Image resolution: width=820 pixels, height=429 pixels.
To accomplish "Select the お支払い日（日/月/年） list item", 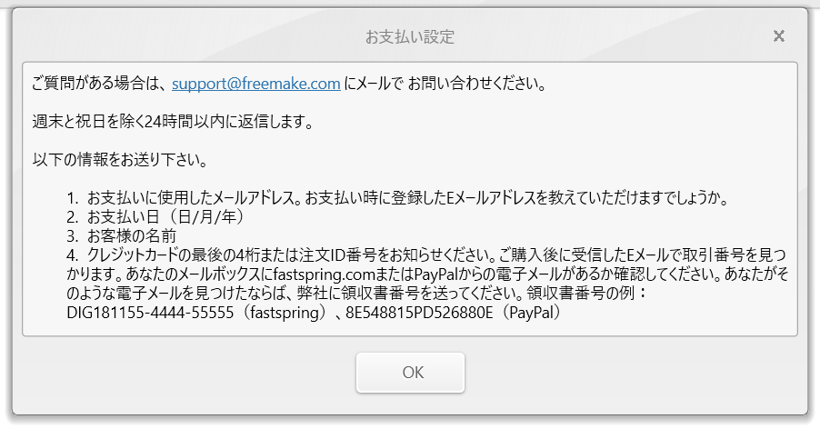I will pyautogui.click(x=165, y=217).
